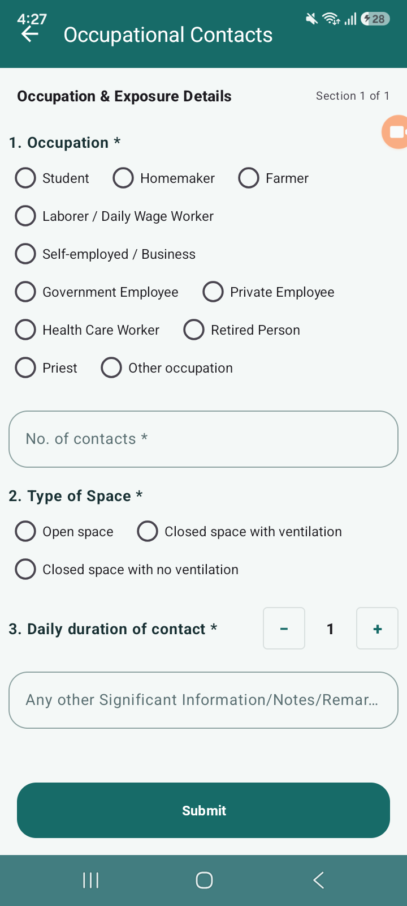Choose Health Care Worker occupation

(87, 330)
